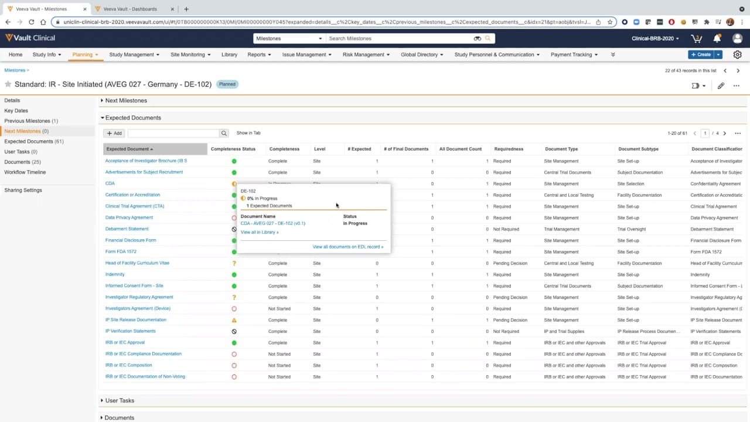750x422 pixels.
Task: Click View all documents on EDL record link
Action: pos(348,247)
